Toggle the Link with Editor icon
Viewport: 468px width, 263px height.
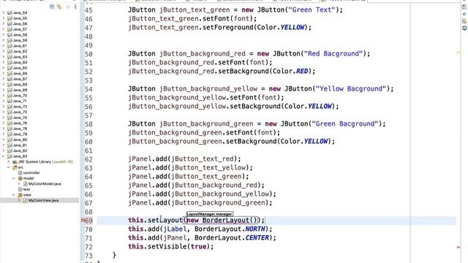[59, 7]
